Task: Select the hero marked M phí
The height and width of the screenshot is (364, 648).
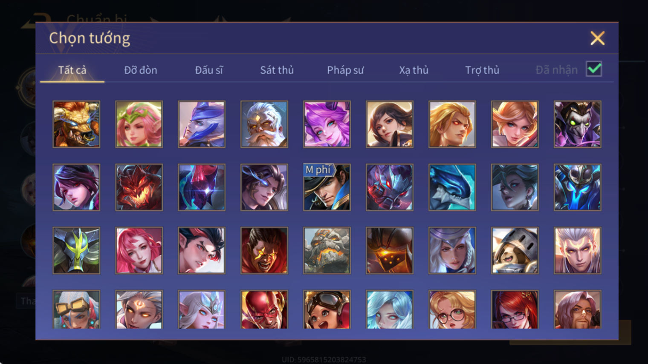Action: click(327, 187)
